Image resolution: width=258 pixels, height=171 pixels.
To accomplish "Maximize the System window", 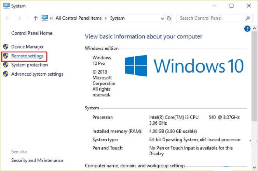I will 231,6.
